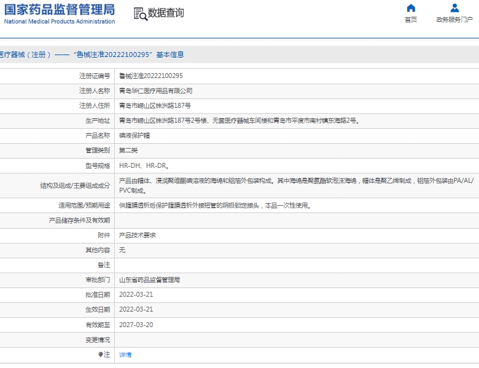Viewport: 479px width, 368px height.
Task: Click 批准日期 value 2022-03-21
Action: tap(136, 295)
